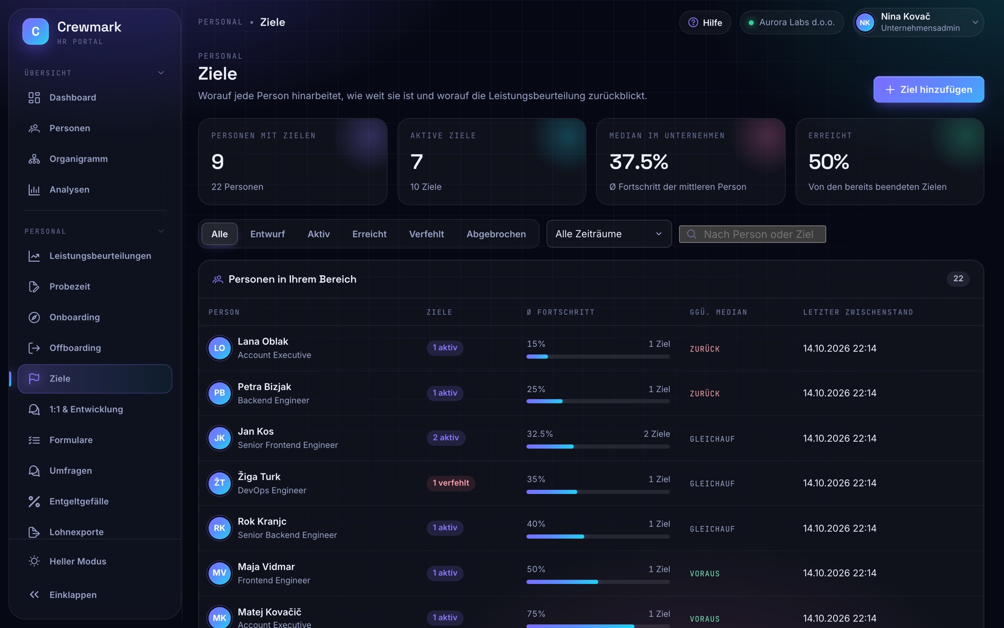Click the Crewmark logo icon
Image resolution: width=1004 pixels, height=628 pixels.
36,31
